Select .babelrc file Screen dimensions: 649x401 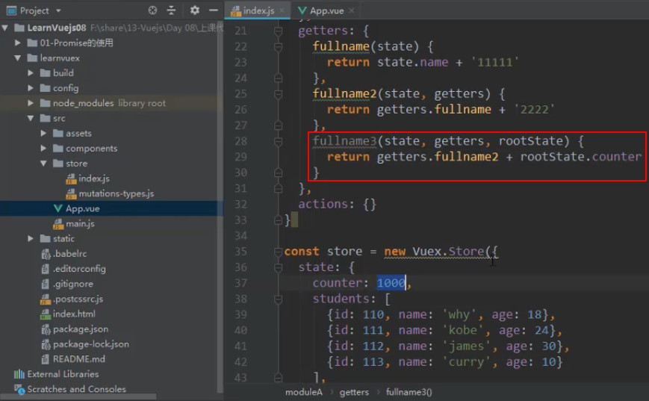[x=70, y=254]
